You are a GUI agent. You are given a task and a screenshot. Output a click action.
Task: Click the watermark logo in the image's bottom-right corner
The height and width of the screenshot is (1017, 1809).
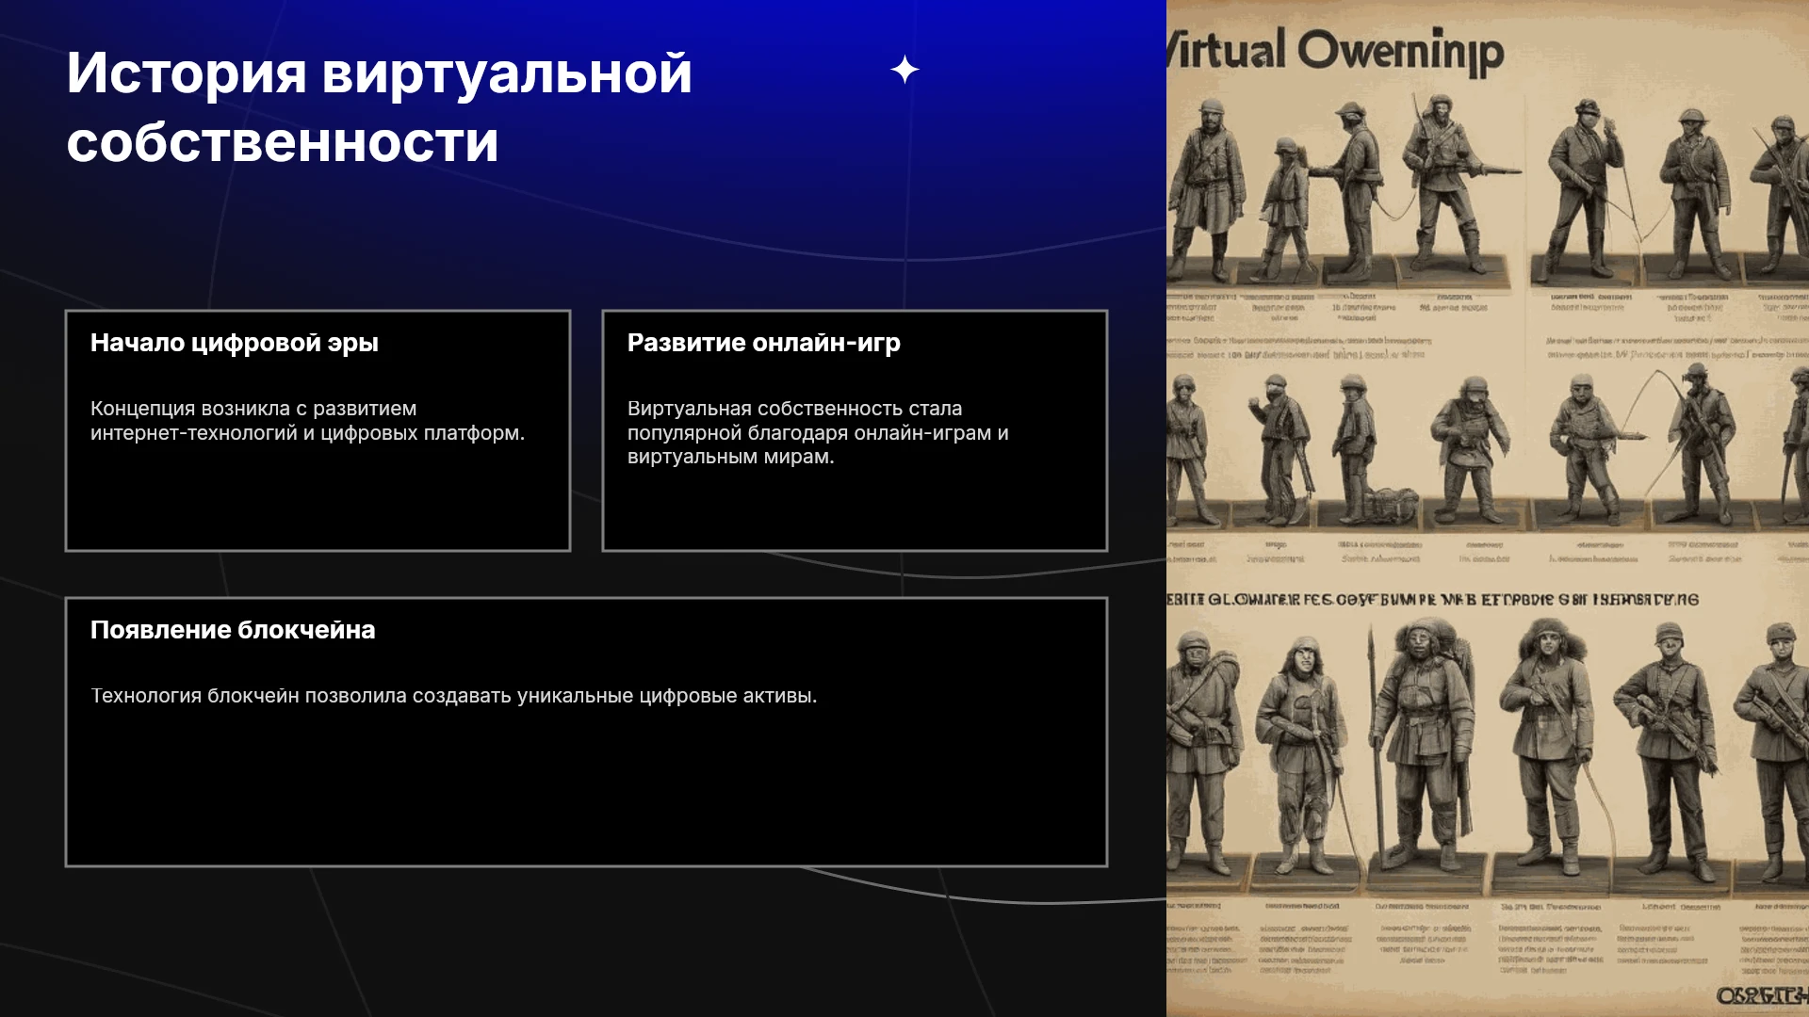coord(1761,995)
